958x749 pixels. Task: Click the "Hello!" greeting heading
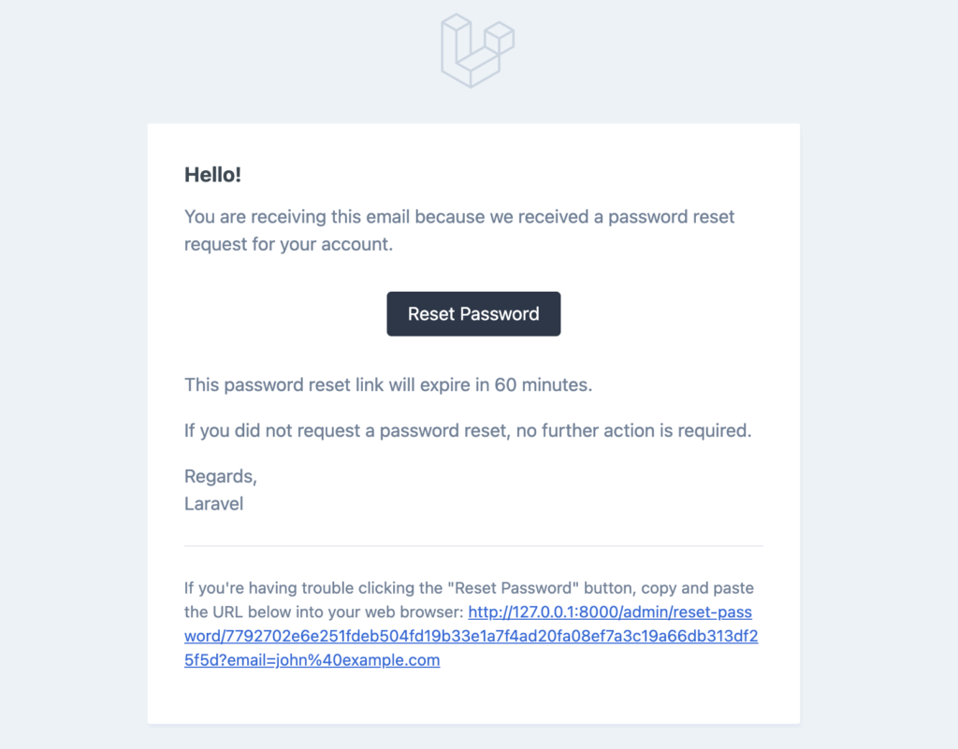(212, 175)
